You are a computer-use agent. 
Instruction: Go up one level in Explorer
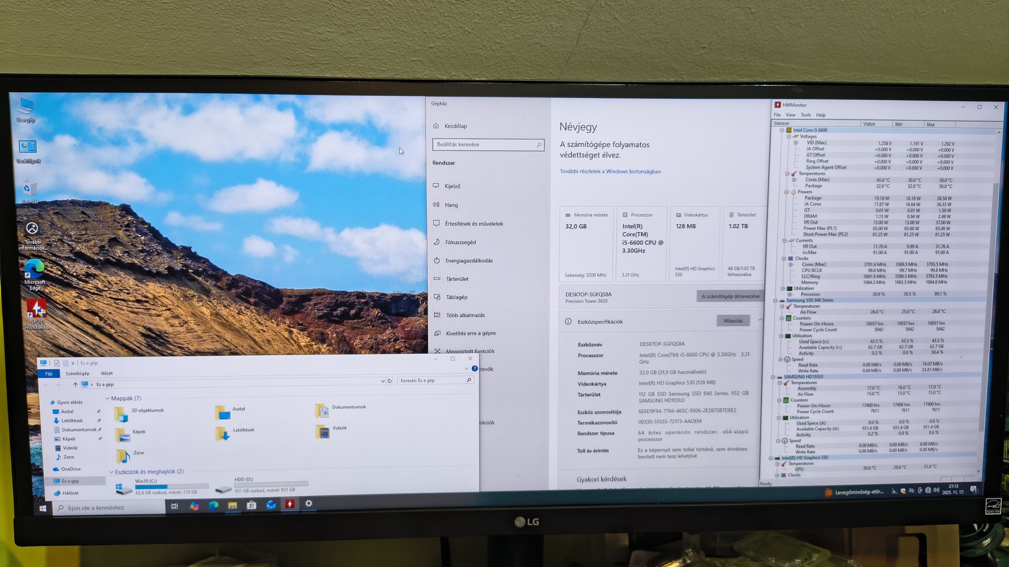pyautogui.click(x=75, y=384)
